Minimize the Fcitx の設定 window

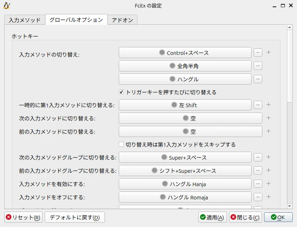pyautogui.click(x=274, y=6)
